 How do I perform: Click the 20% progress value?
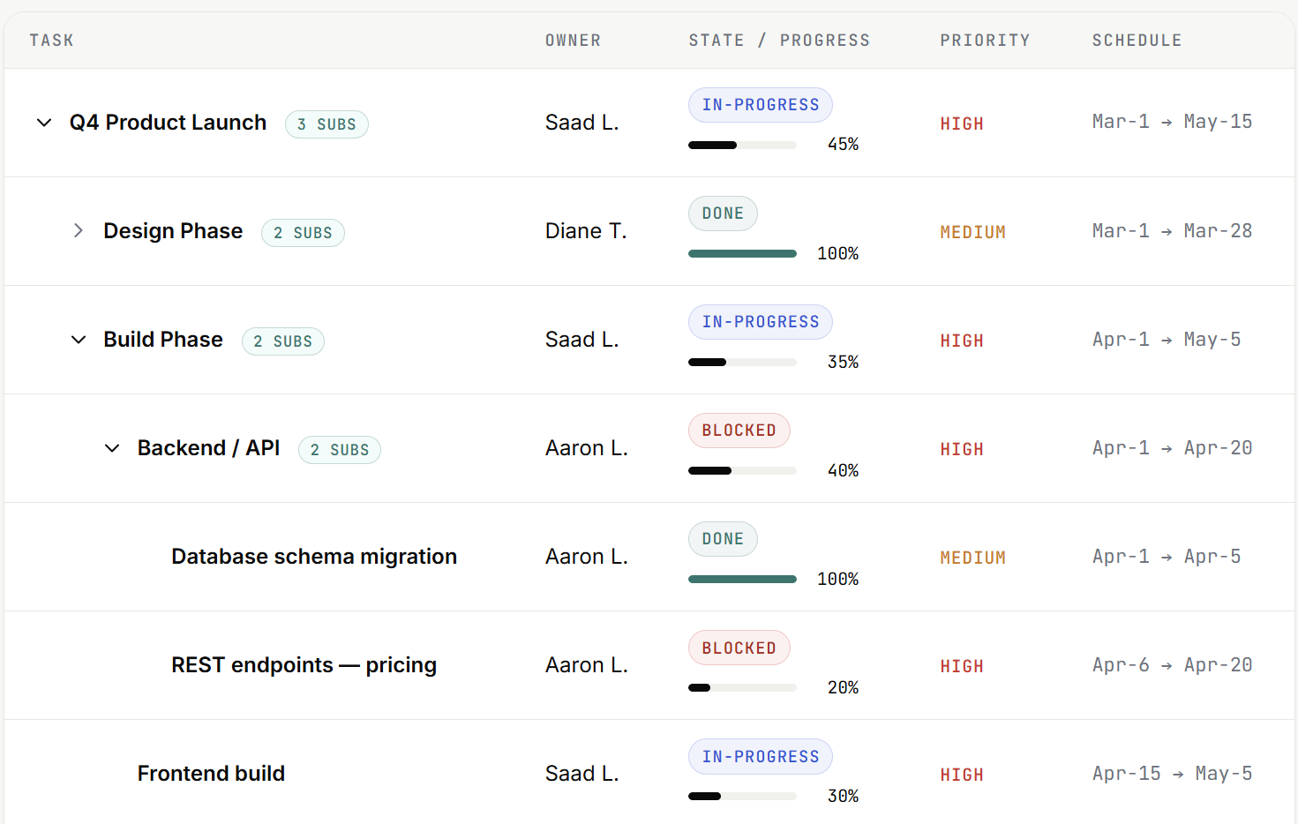[843, 688]
